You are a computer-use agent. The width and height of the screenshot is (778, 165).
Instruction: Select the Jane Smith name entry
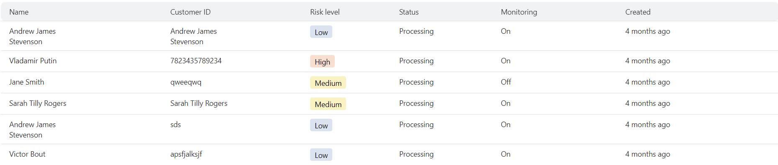(x=27, y=82)
